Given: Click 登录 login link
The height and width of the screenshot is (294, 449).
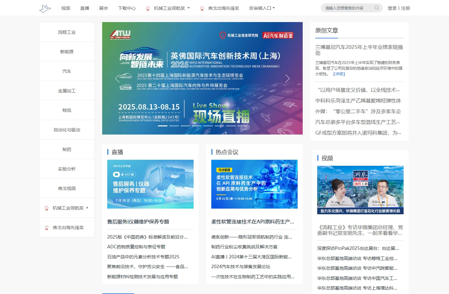Looking at the screenshot, I should [392, 8].
